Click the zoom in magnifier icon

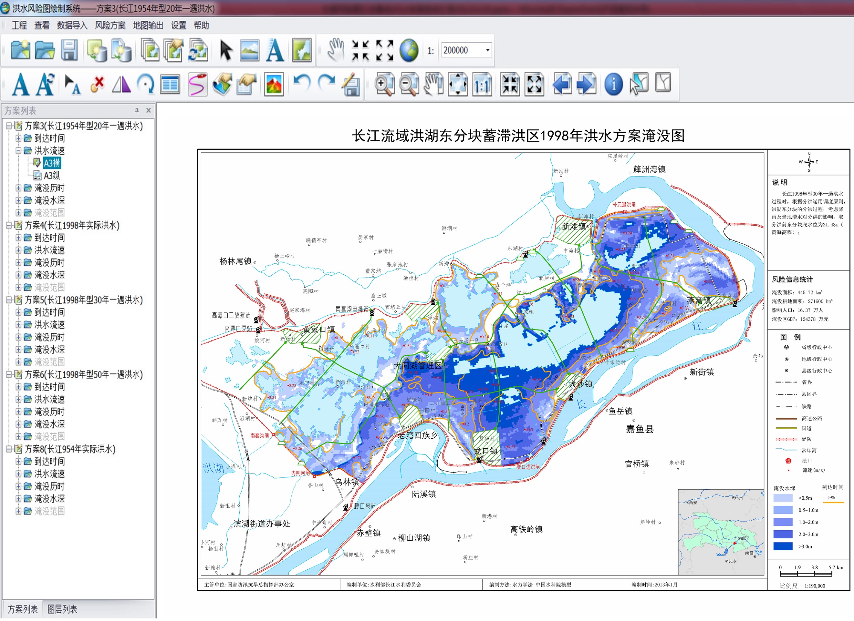tap(384, 84)
